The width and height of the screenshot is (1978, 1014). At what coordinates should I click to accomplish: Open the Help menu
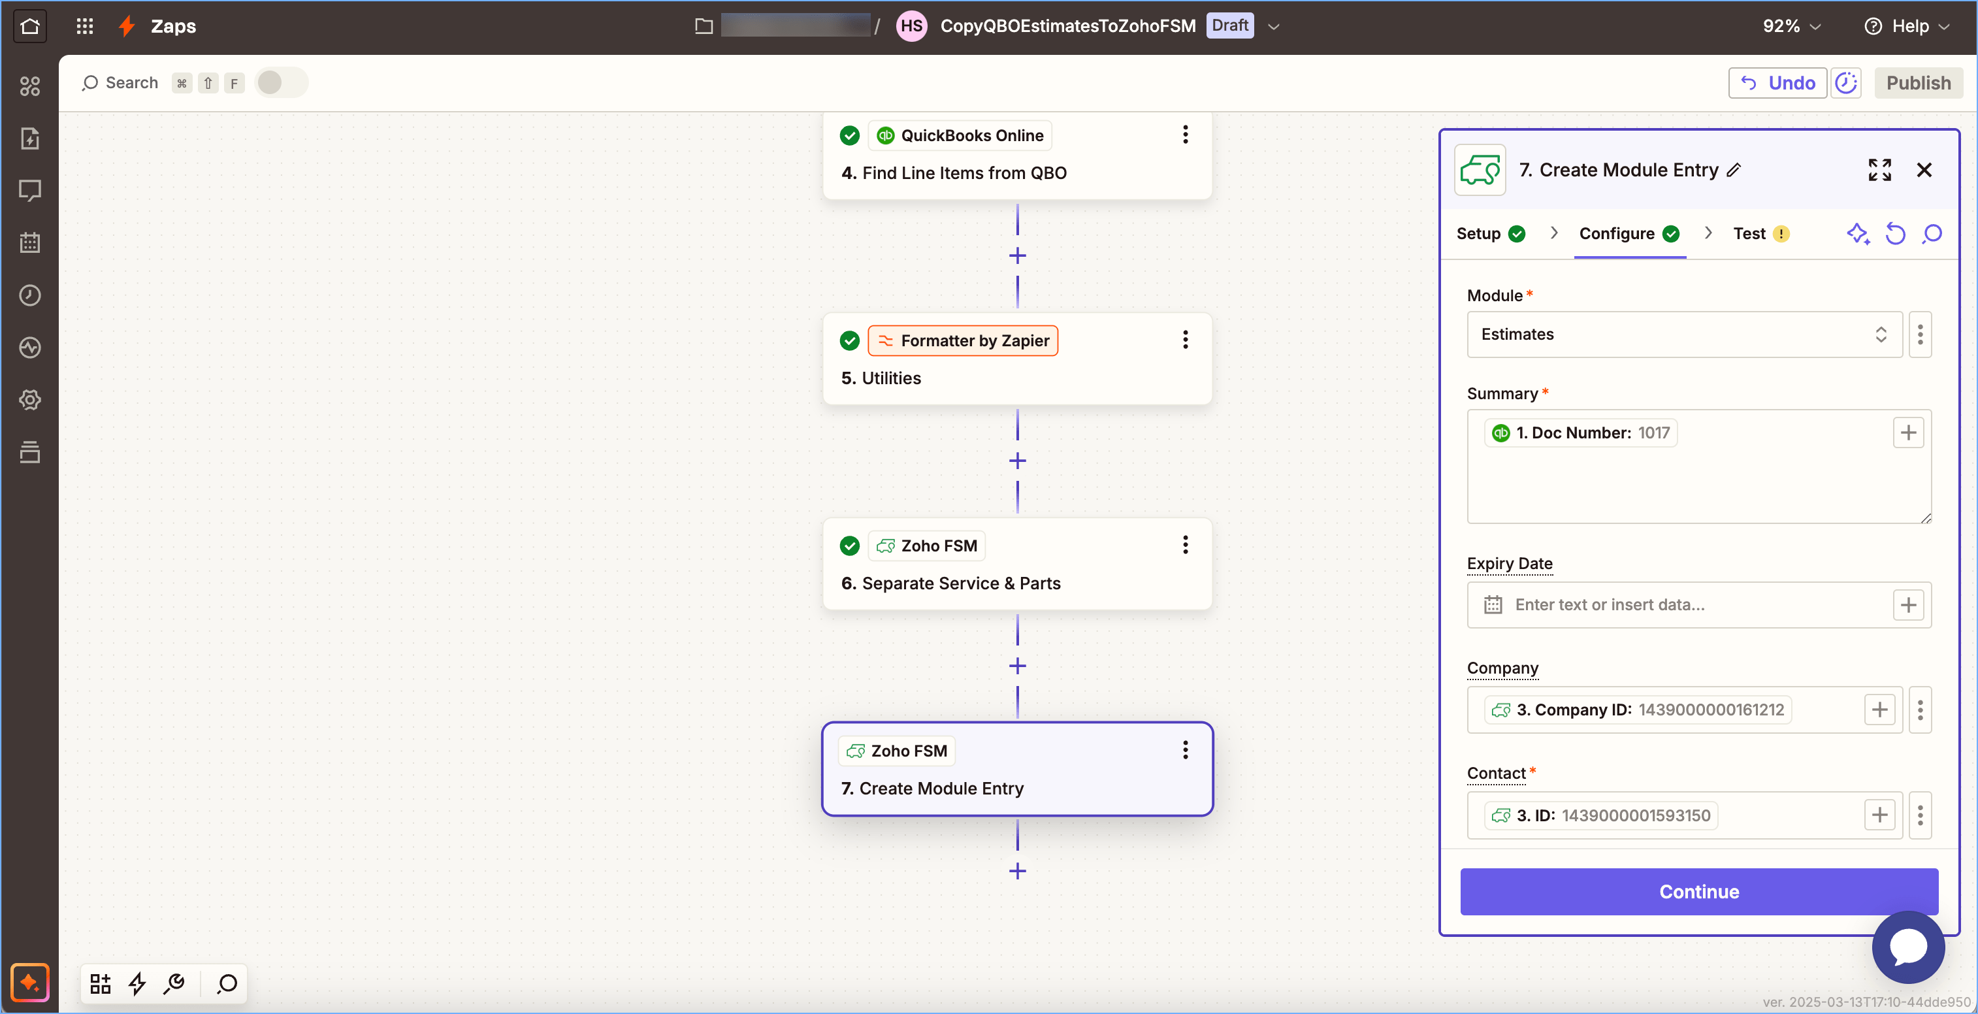[1907, 26]
